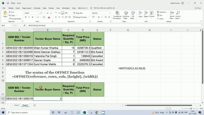Open the Clear eraser menu
Viewport: 204px width, 115px height.
[161, 19]
